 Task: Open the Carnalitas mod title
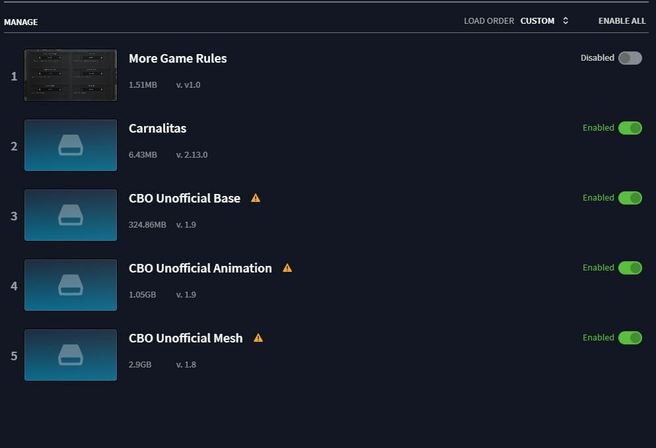pyautogui.click(x=157, y=128)
